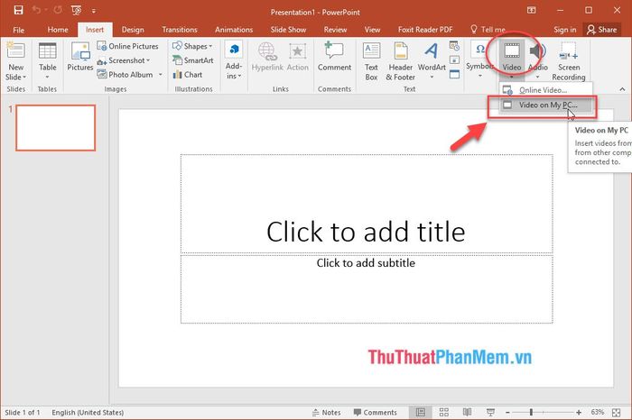632x420 pixels.
Task: Select Video on My PC option
Action: [546, 105]
